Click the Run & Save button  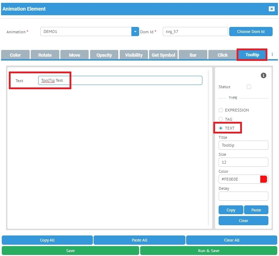pos(208,251)
